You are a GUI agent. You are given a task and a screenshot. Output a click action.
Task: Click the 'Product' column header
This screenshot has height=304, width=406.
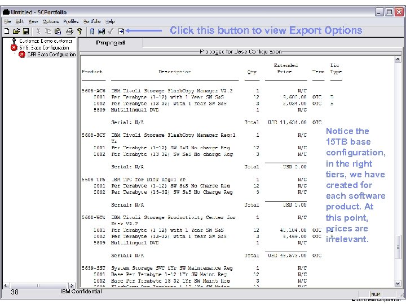92,71
